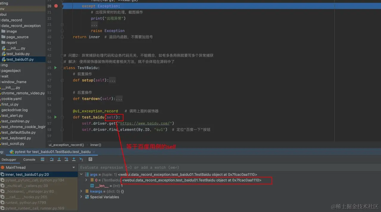This screenshot has height=212, width=381.
Task: Open the https://www.baidu.com/ link in code
Action: tap(145, 123)
